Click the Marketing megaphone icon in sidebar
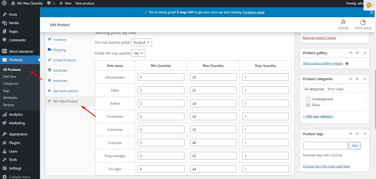The width and height of the screenshot is (376, 179). (4, 123)
